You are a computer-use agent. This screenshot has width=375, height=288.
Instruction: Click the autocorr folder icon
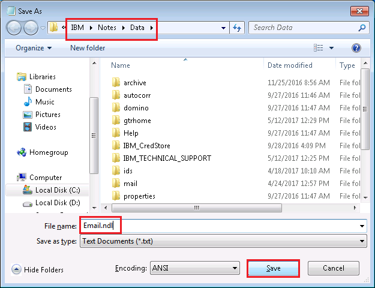pos(116,95)
